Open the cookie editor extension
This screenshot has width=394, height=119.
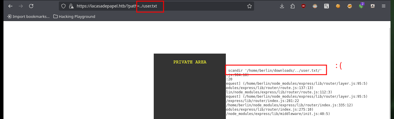coord(338,6)
